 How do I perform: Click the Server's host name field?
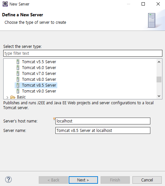[103, 121]
